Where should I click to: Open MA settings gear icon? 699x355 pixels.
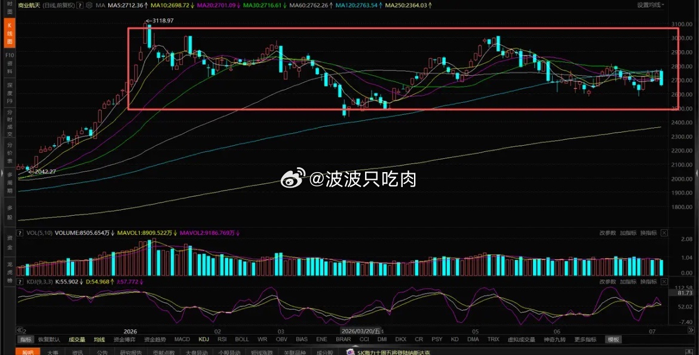(x=88, y=6)
